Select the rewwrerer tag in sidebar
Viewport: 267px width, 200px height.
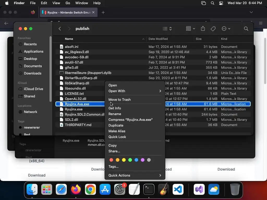pos(32,128)
